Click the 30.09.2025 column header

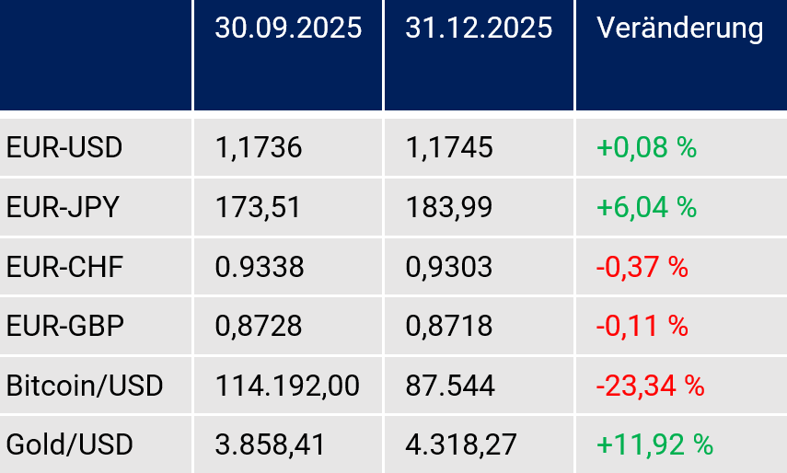(288, 29)
